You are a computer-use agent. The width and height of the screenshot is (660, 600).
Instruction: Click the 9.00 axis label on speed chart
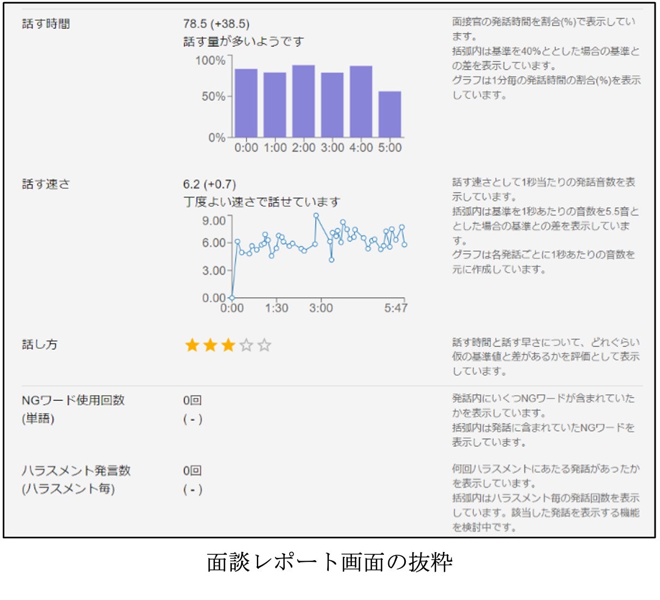coord(214,220)
